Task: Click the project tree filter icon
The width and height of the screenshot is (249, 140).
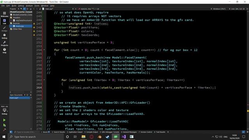Action: click(x=21, y=9)
